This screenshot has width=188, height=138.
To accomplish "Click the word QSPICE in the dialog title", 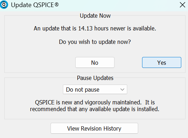I will click(43, 5).
